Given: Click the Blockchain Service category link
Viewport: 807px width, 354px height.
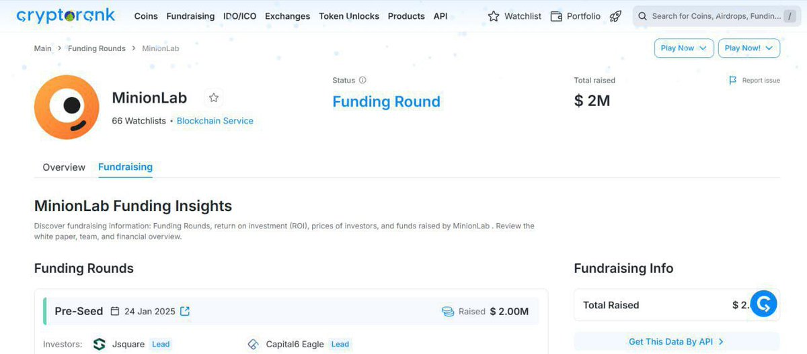Looking at the screenshot, I should (215, 121).
